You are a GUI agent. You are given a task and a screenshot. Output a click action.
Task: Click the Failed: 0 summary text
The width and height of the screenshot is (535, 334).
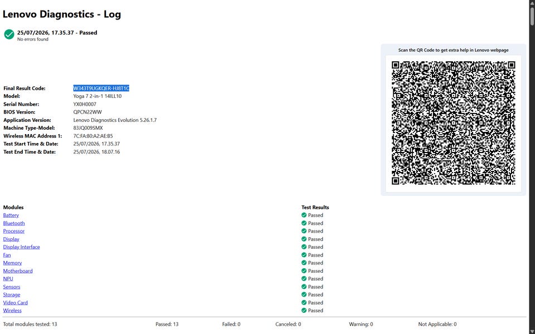pos(231,324)
